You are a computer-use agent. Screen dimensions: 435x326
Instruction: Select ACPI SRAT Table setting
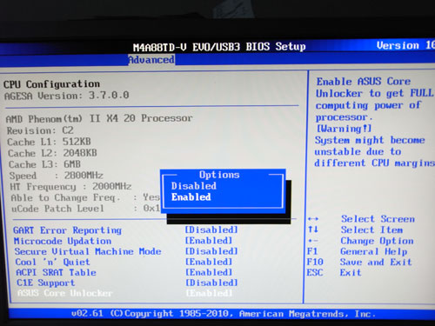point(56,272)
